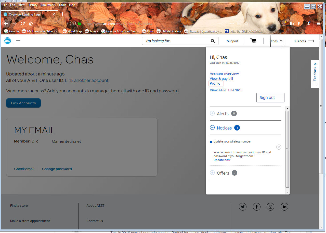Open the AT&T hamburger navigation menu

tap(18, 41)
